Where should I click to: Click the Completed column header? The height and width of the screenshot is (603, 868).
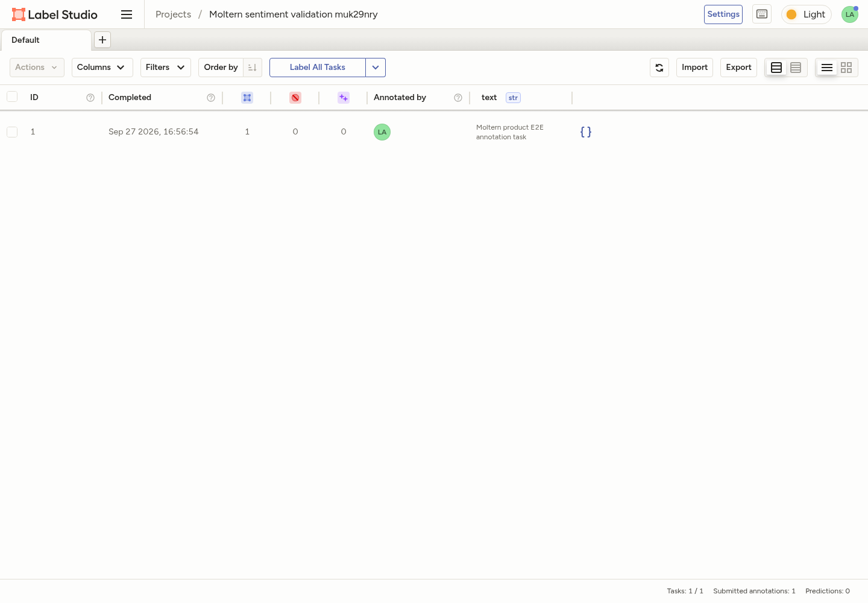coord(130,98)
